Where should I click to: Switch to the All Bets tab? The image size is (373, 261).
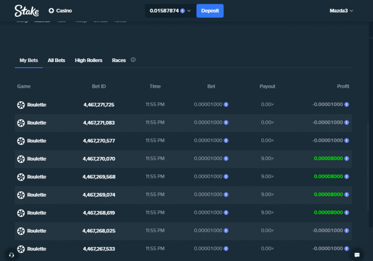pyautogui.click(x=56, y=61)
